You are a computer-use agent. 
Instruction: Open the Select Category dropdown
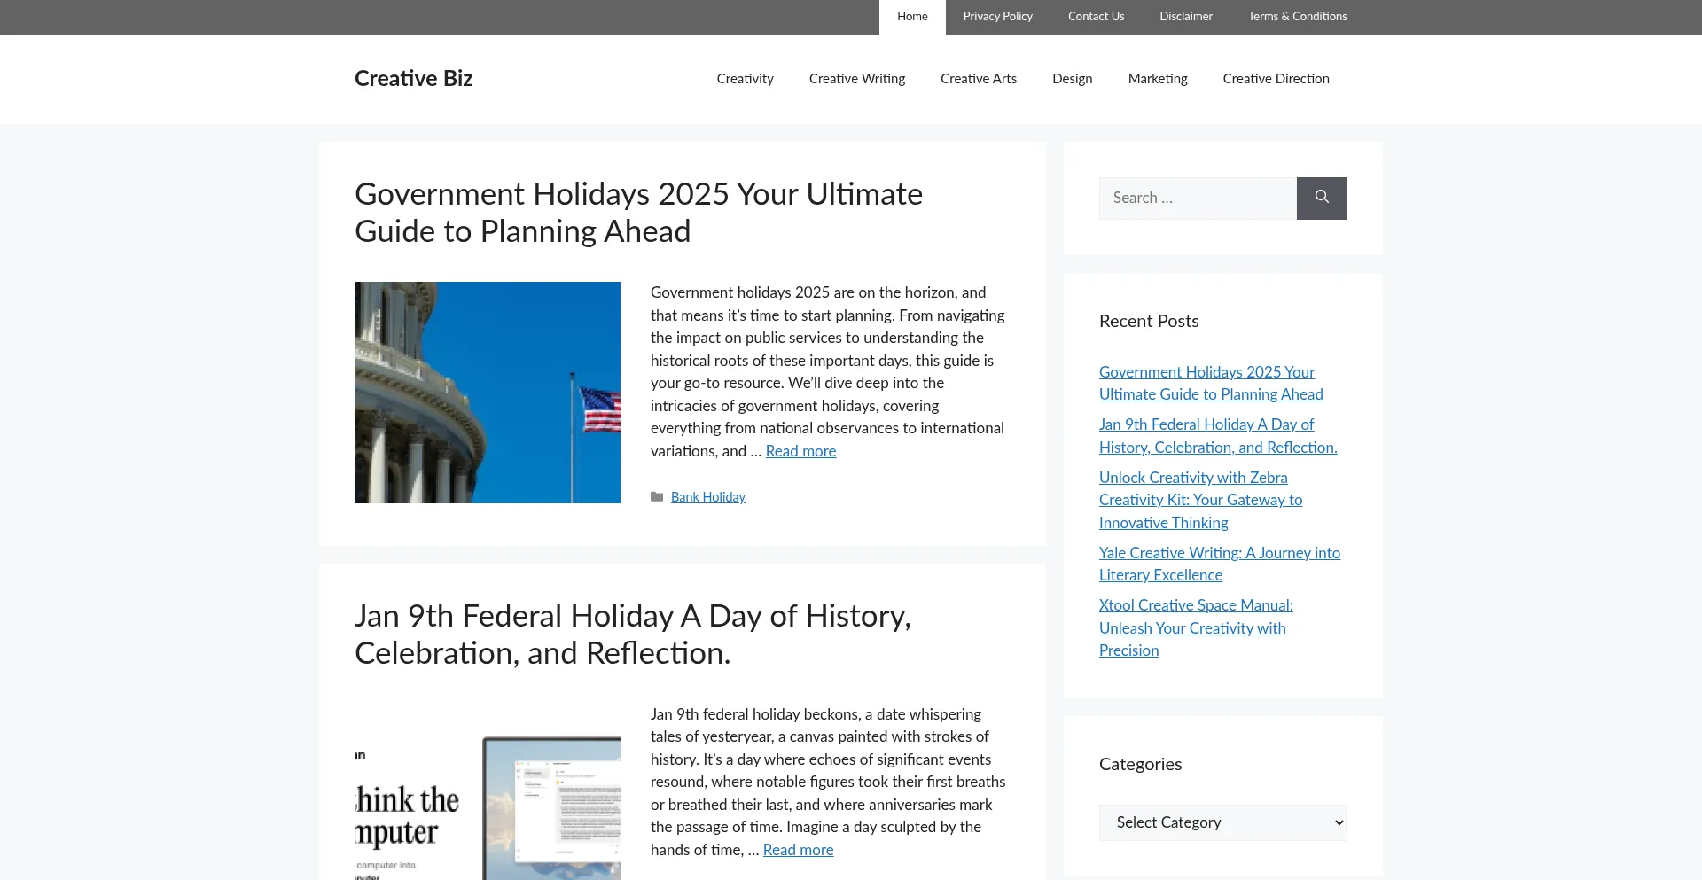[1222, 822]
